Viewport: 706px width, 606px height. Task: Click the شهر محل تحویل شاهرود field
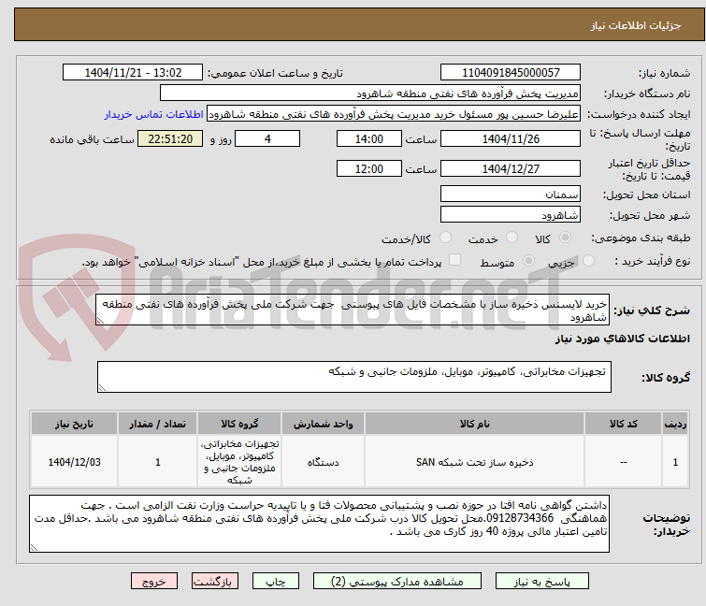pos(511,214)
